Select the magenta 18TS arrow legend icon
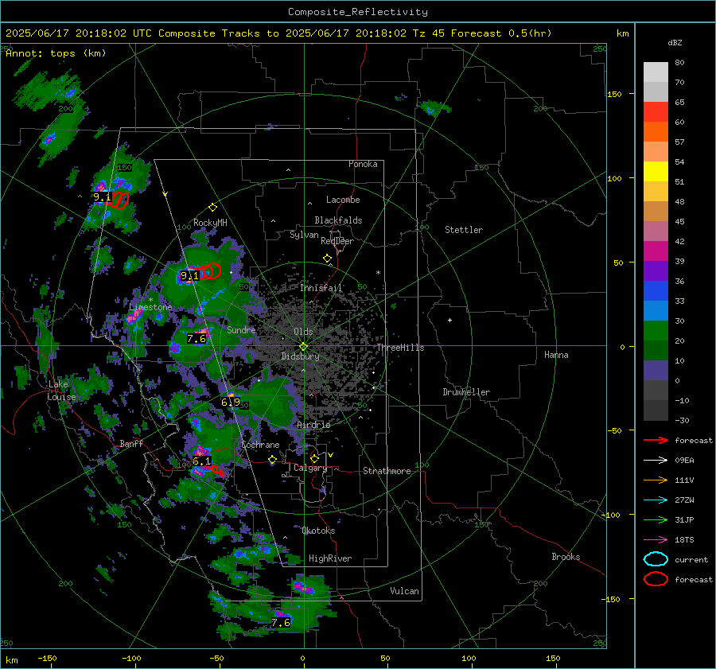The image size is (716, 669). pyautogui.click(x=656, y=540)
